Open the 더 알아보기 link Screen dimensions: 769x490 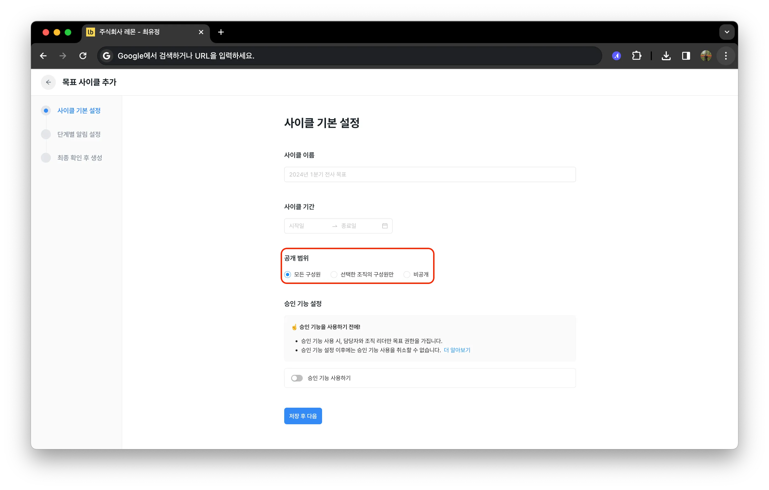coord(457,350)
